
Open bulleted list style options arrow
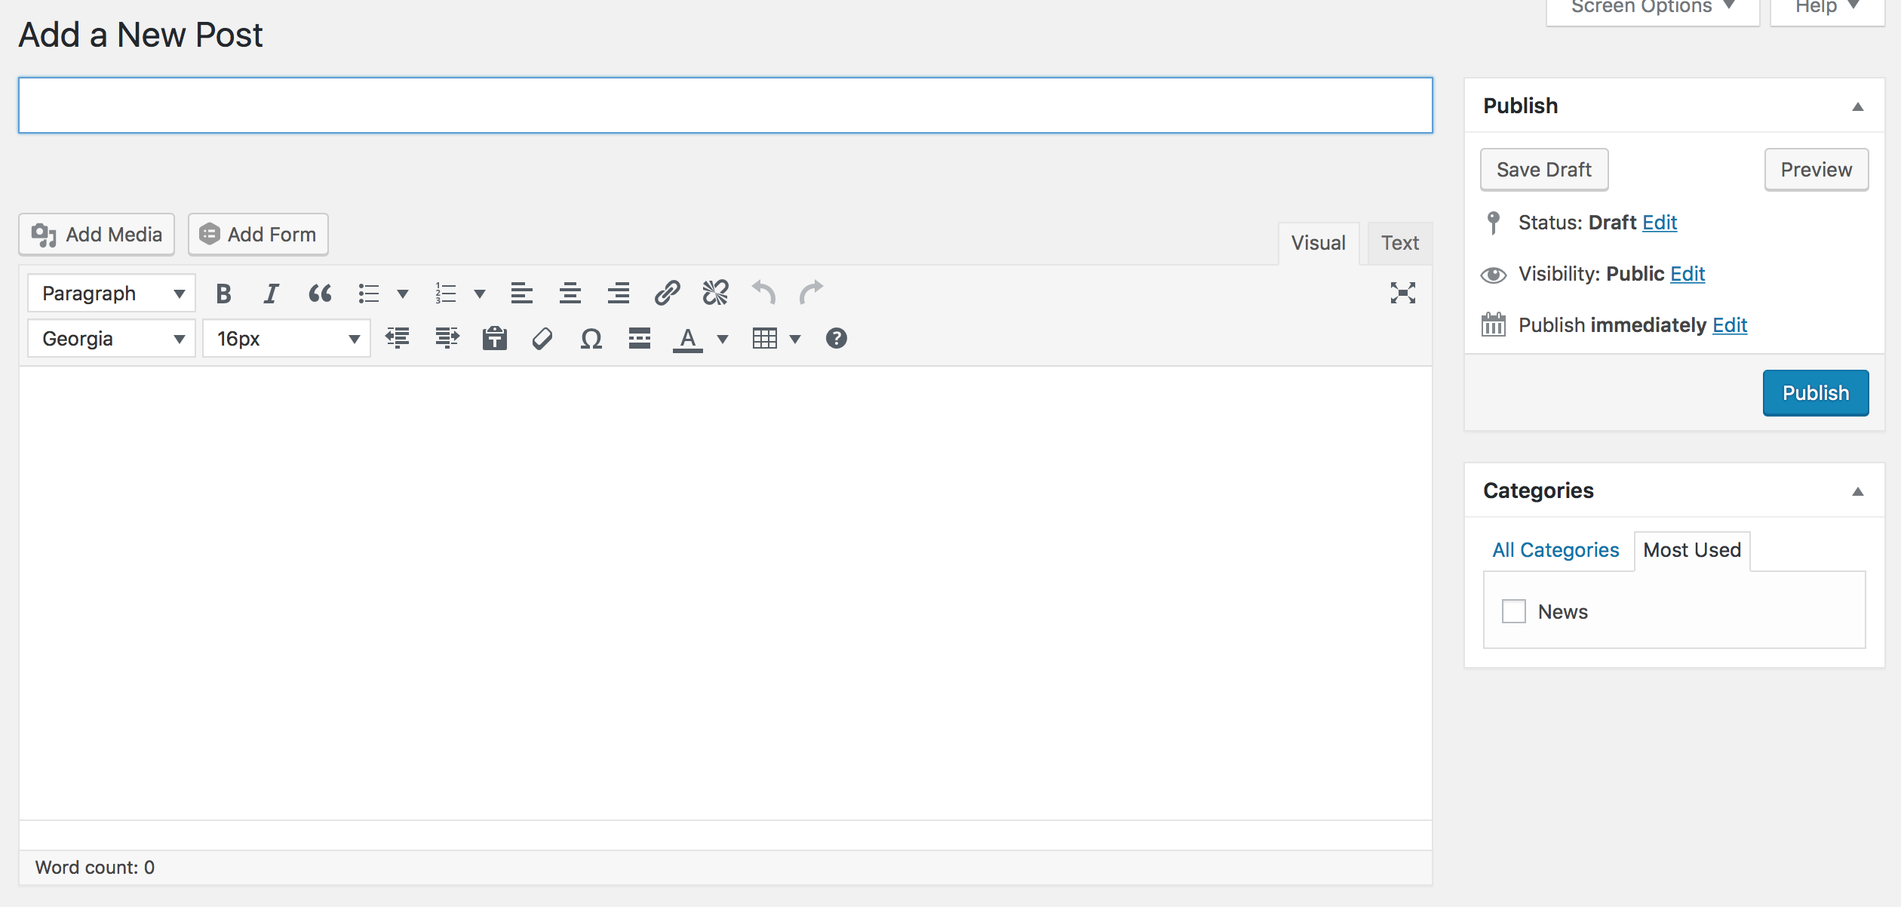(x=403, y=294)
